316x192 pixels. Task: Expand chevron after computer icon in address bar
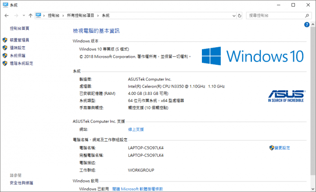(x=44, y=16)
